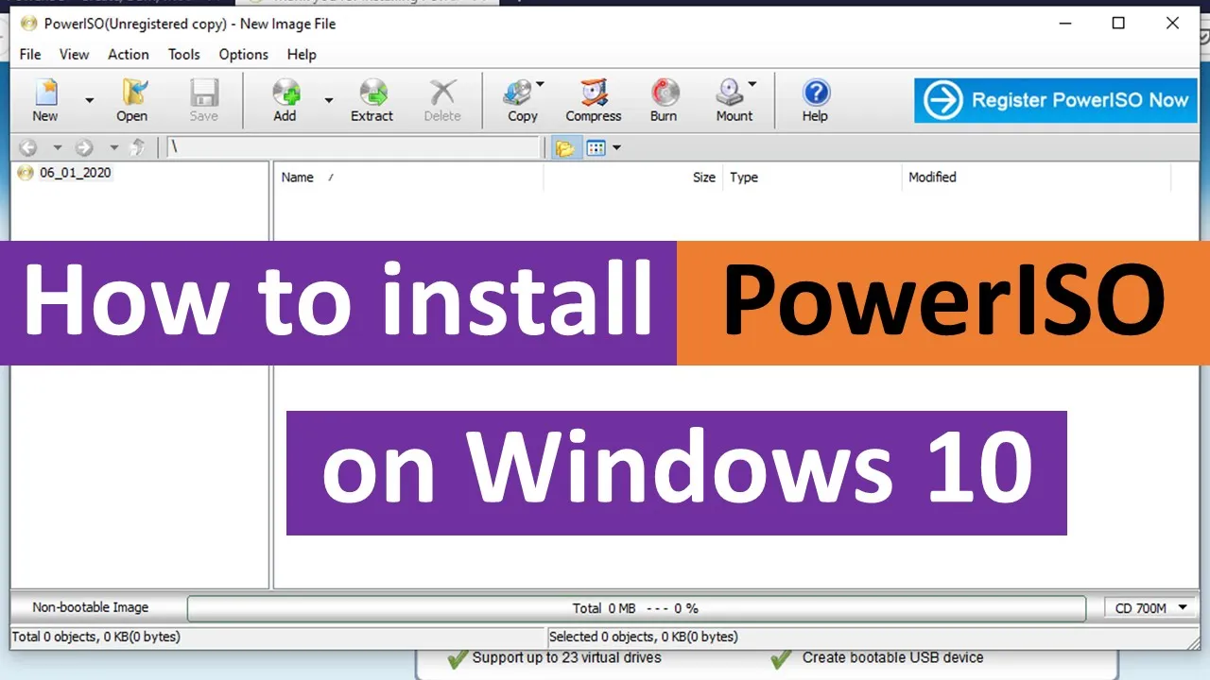Viewport: 1210px width, 680px height.
Task: Click the path address field
Action: tap(354, 147)
